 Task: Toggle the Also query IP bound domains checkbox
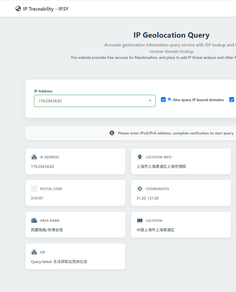pyautogui.click(x=163, y=100)
